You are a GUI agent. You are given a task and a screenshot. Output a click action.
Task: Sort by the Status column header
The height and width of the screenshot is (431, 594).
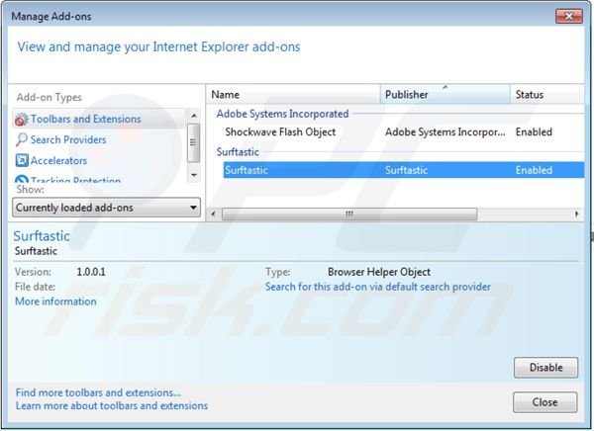pyautogui.click(x=544, y=95)
